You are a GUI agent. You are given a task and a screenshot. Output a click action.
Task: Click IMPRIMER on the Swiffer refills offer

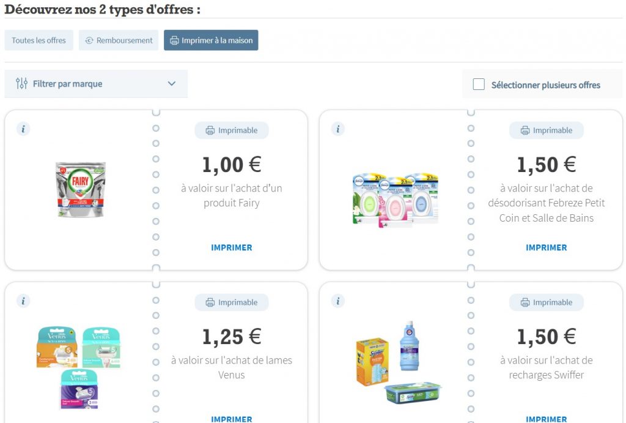click(547, 419)
